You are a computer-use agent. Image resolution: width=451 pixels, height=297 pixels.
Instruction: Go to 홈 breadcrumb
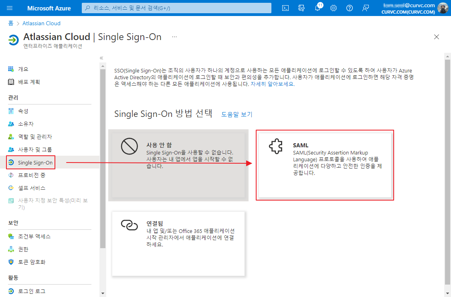(x=11, y=23)
